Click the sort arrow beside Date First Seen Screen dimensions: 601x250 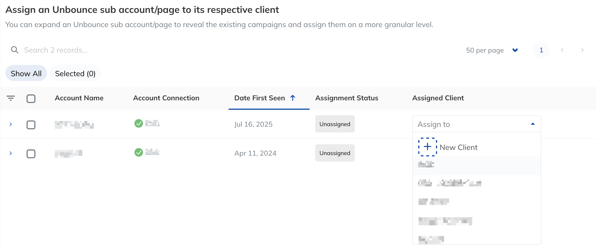click(x=293, y=98)
